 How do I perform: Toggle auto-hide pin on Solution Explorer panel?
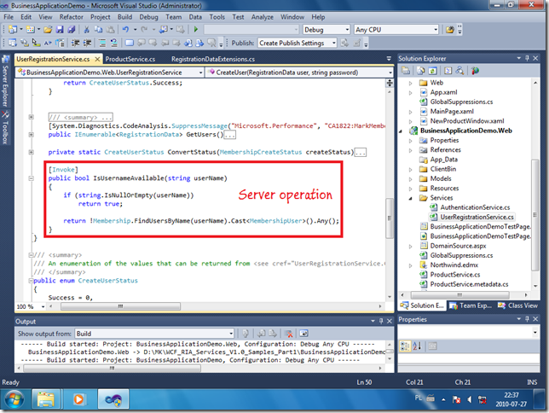pyautogui.click(x=527, y=58)
